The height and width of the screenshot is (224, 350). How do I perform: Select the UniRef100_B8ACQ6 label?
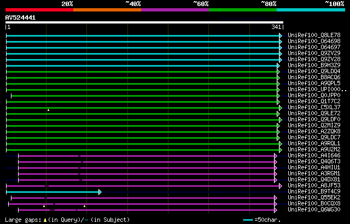point(314,78)
